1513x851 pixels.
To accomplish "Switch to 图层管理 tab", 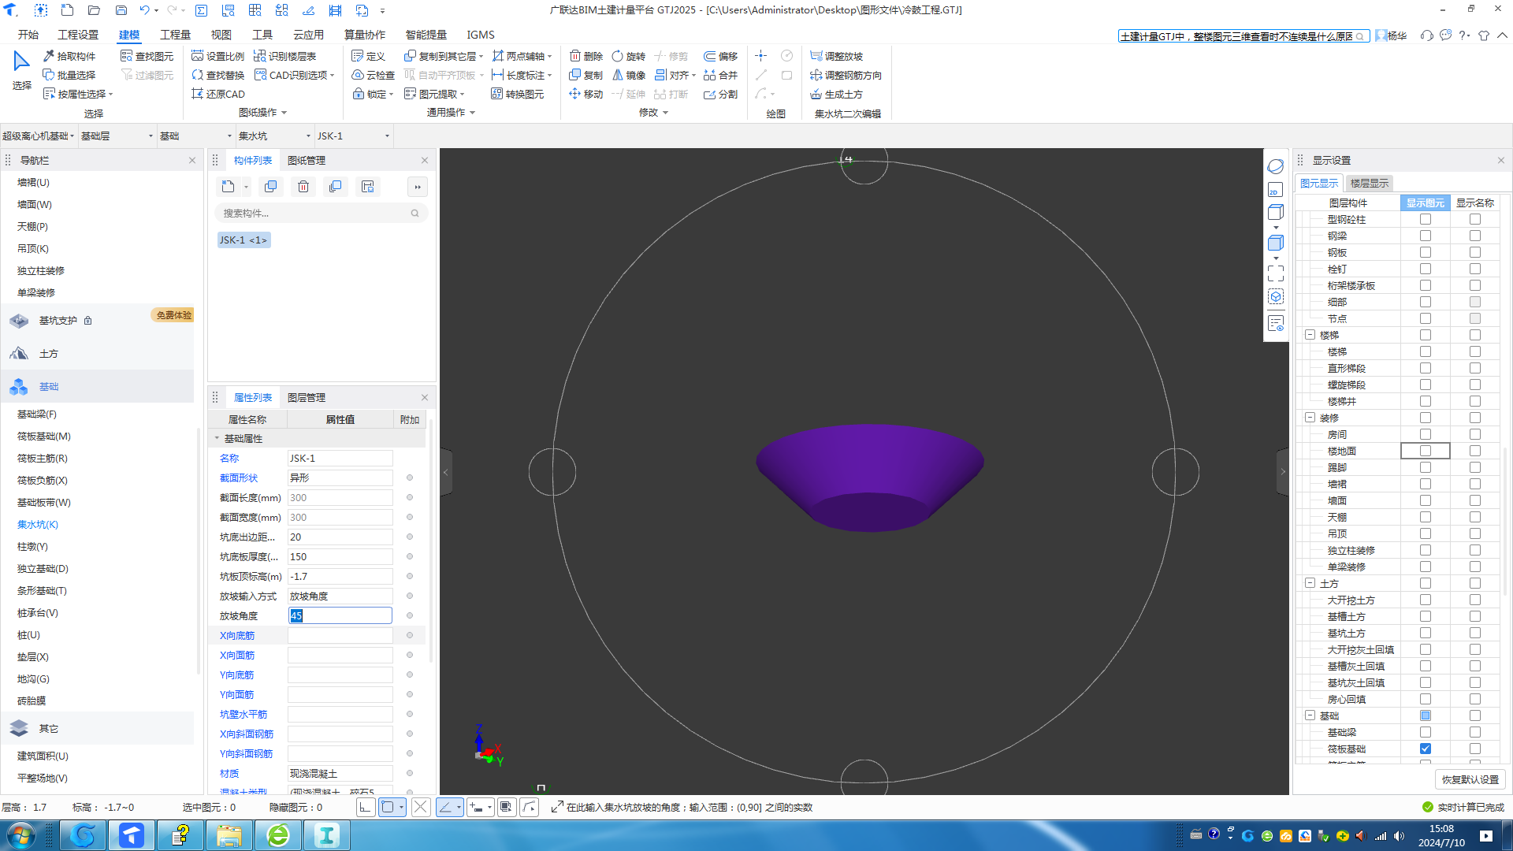I will [307, 397].
